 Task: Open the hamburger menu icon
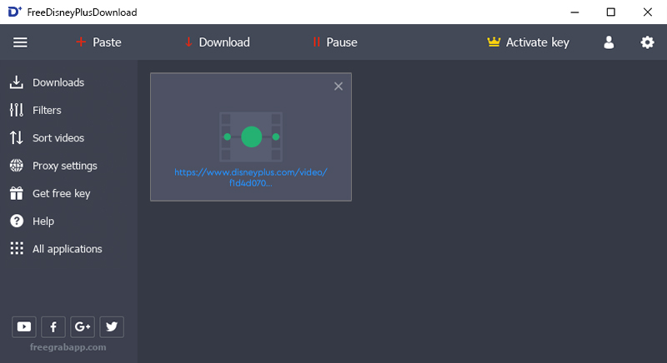tap(20, 42)
